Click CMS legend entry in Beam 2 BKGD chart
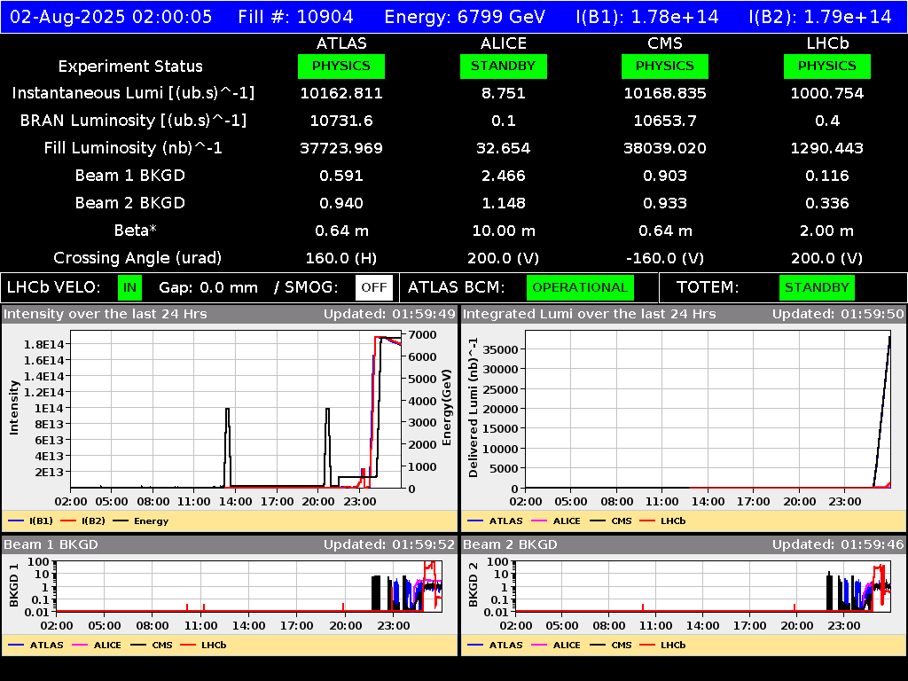 [x=611, y=645]
